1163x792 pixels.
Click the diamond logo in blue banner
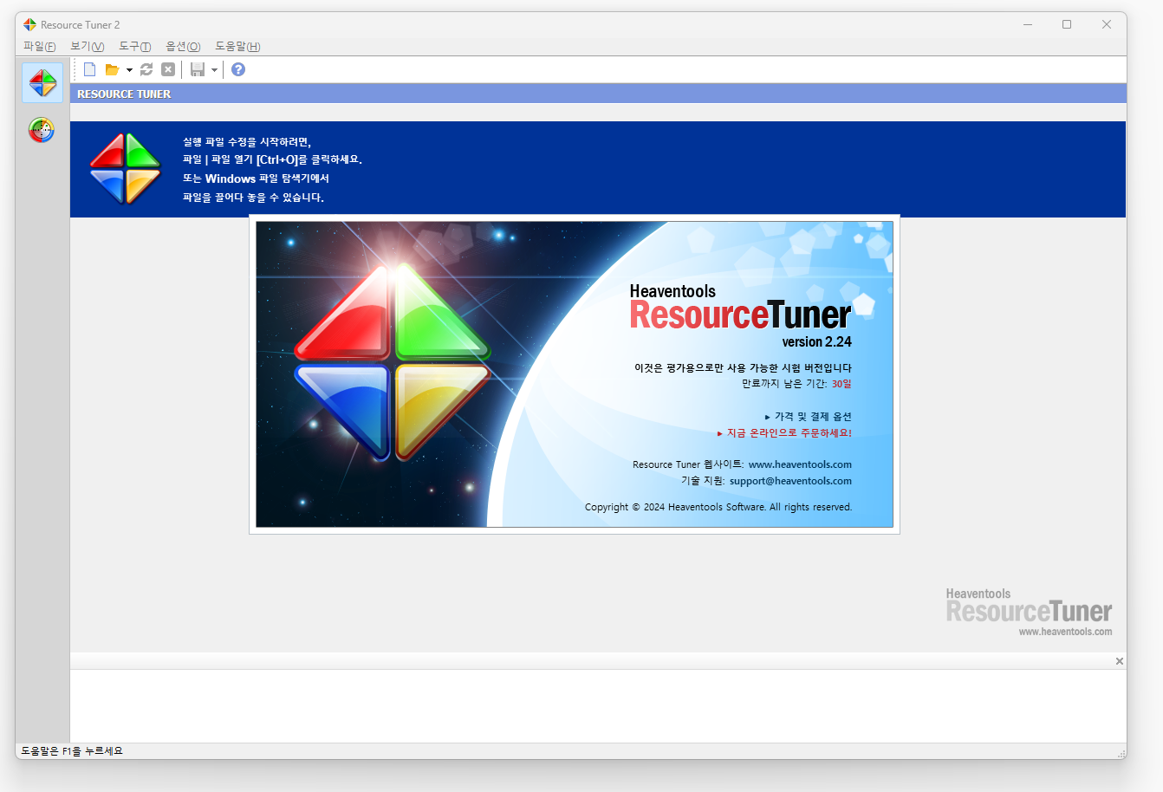[126, 169]
